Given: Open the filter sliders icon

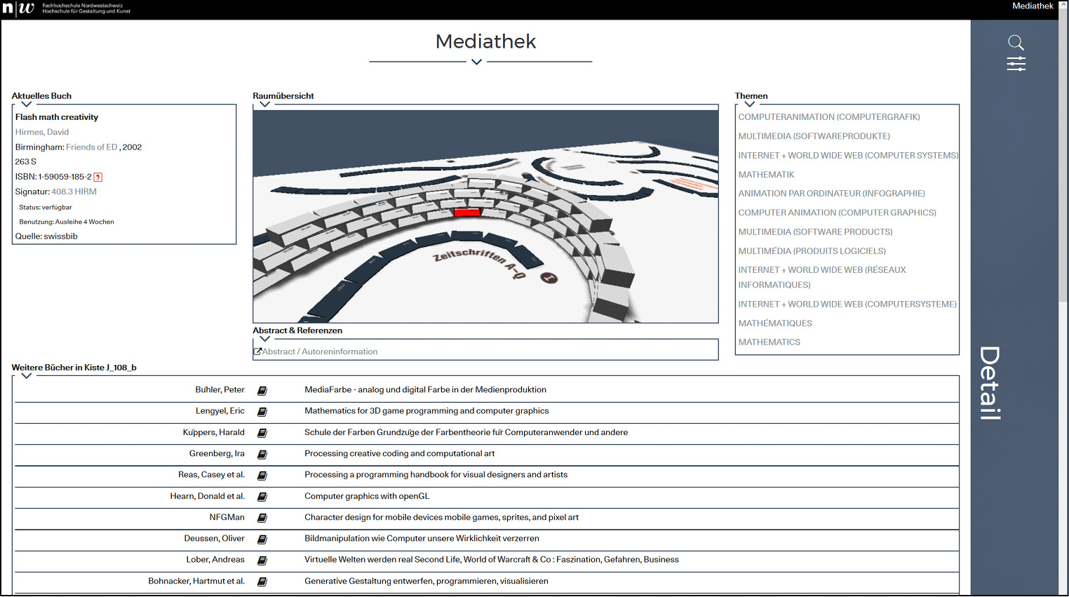Looking at the screenshot, I should tap(1016, 65).
